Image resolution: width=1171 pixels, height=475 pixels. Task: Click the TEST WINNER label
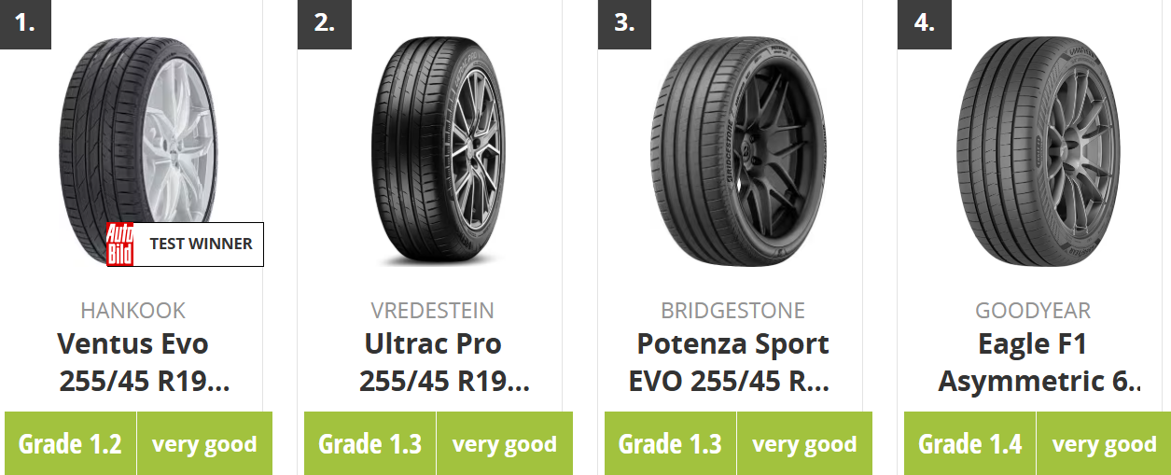pyautogui.click(x=201, y=244)
